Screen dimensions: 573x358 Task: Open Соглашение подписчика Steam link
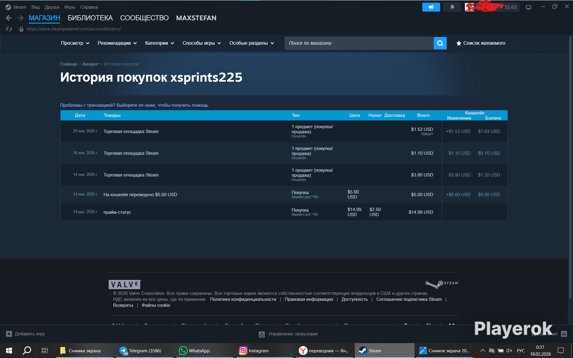tap(409, 299)
